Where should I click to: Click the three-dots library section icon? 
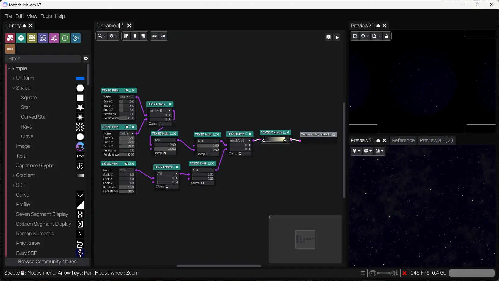pyautogui.click(x=10, y=49)
